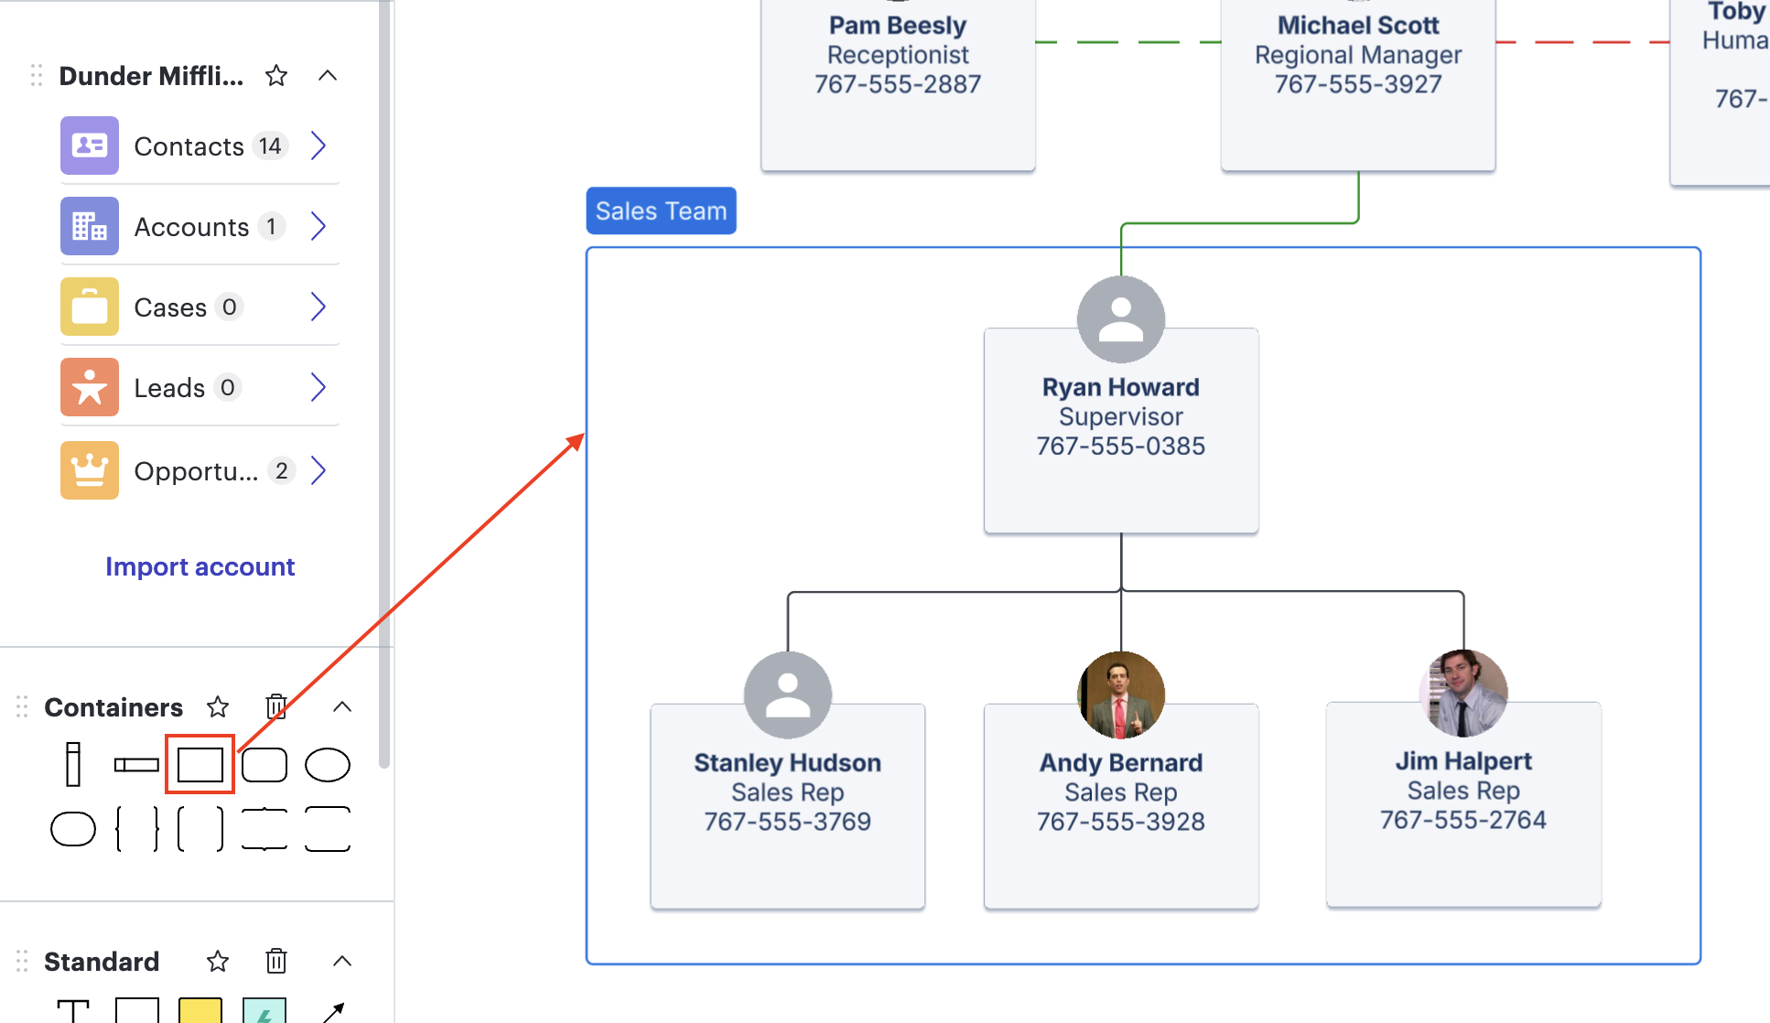Click the sidebar vertical scrollbar
The width and height of the screenshot is (1770, 1023).
pyautogui.click(x=384, y=384)
